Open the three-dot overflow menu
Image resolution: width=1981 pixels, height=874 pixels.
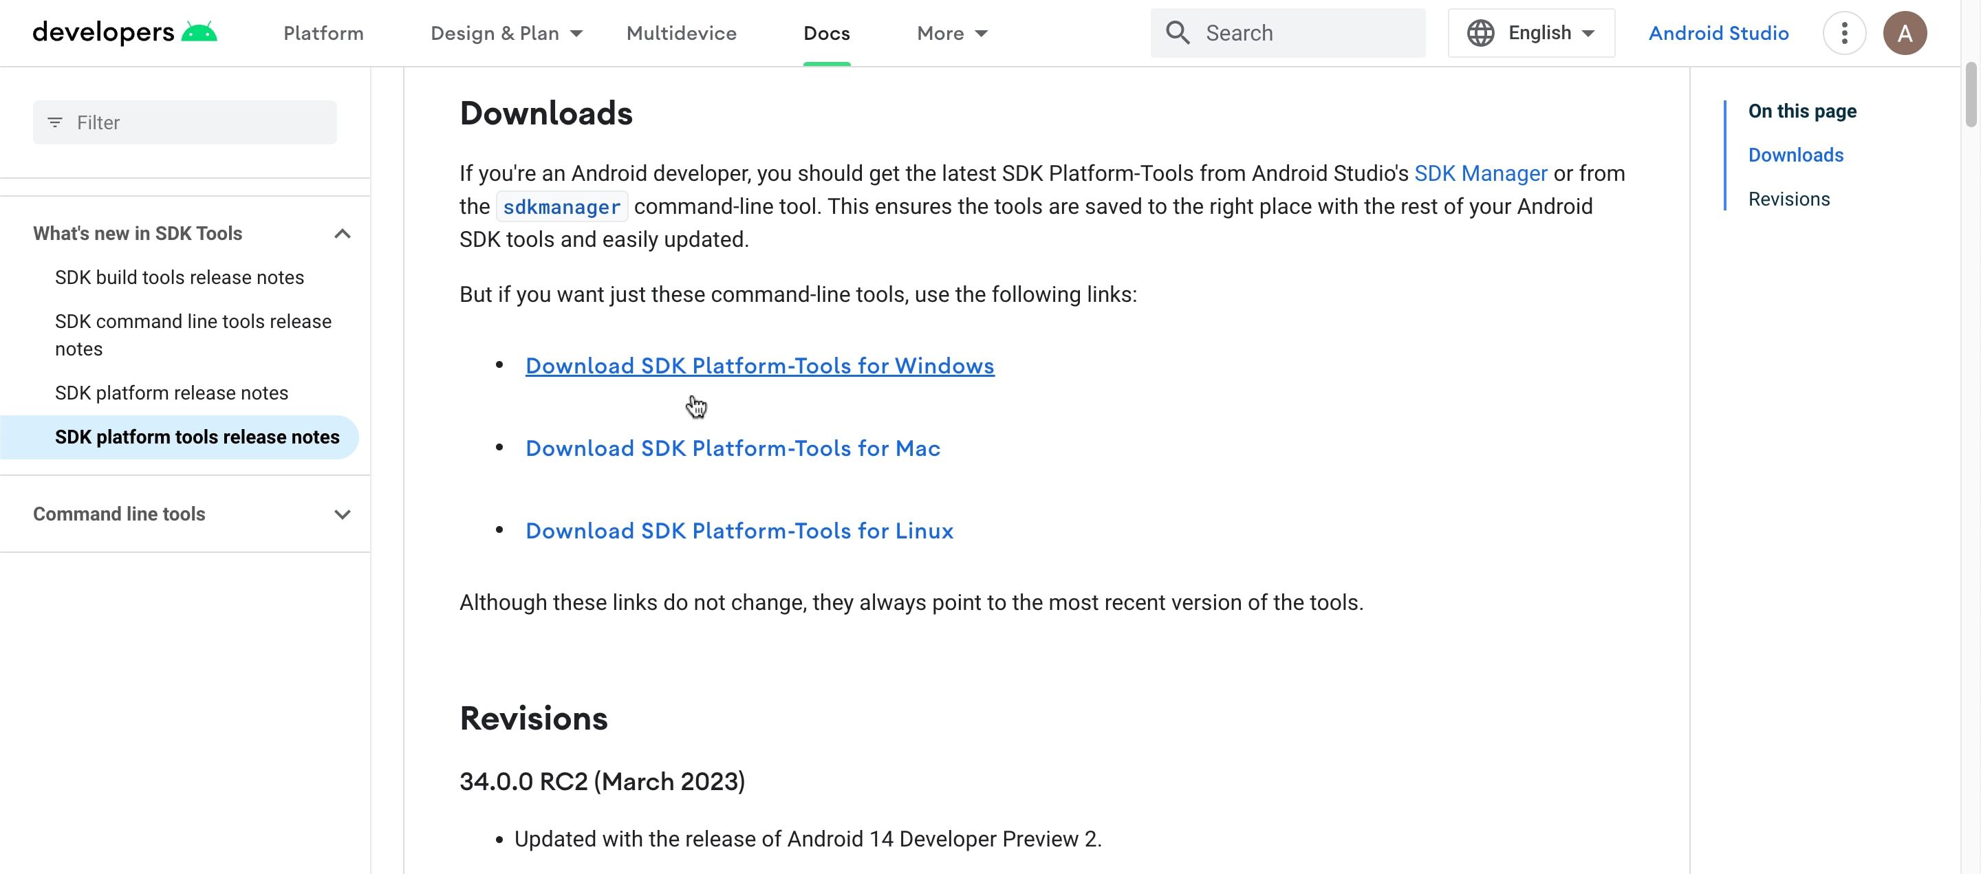1843,32
